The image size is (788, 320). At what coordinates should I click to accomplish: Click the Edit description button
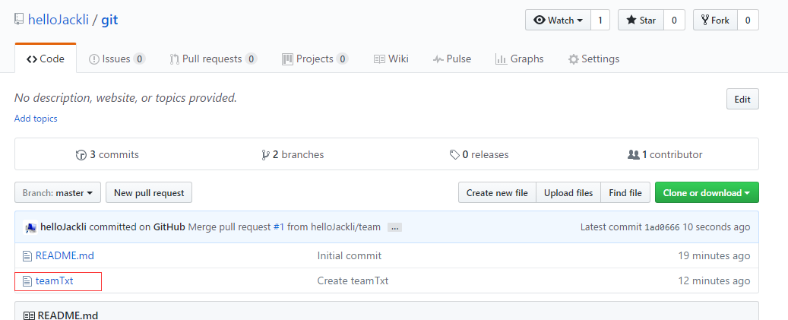742,99
